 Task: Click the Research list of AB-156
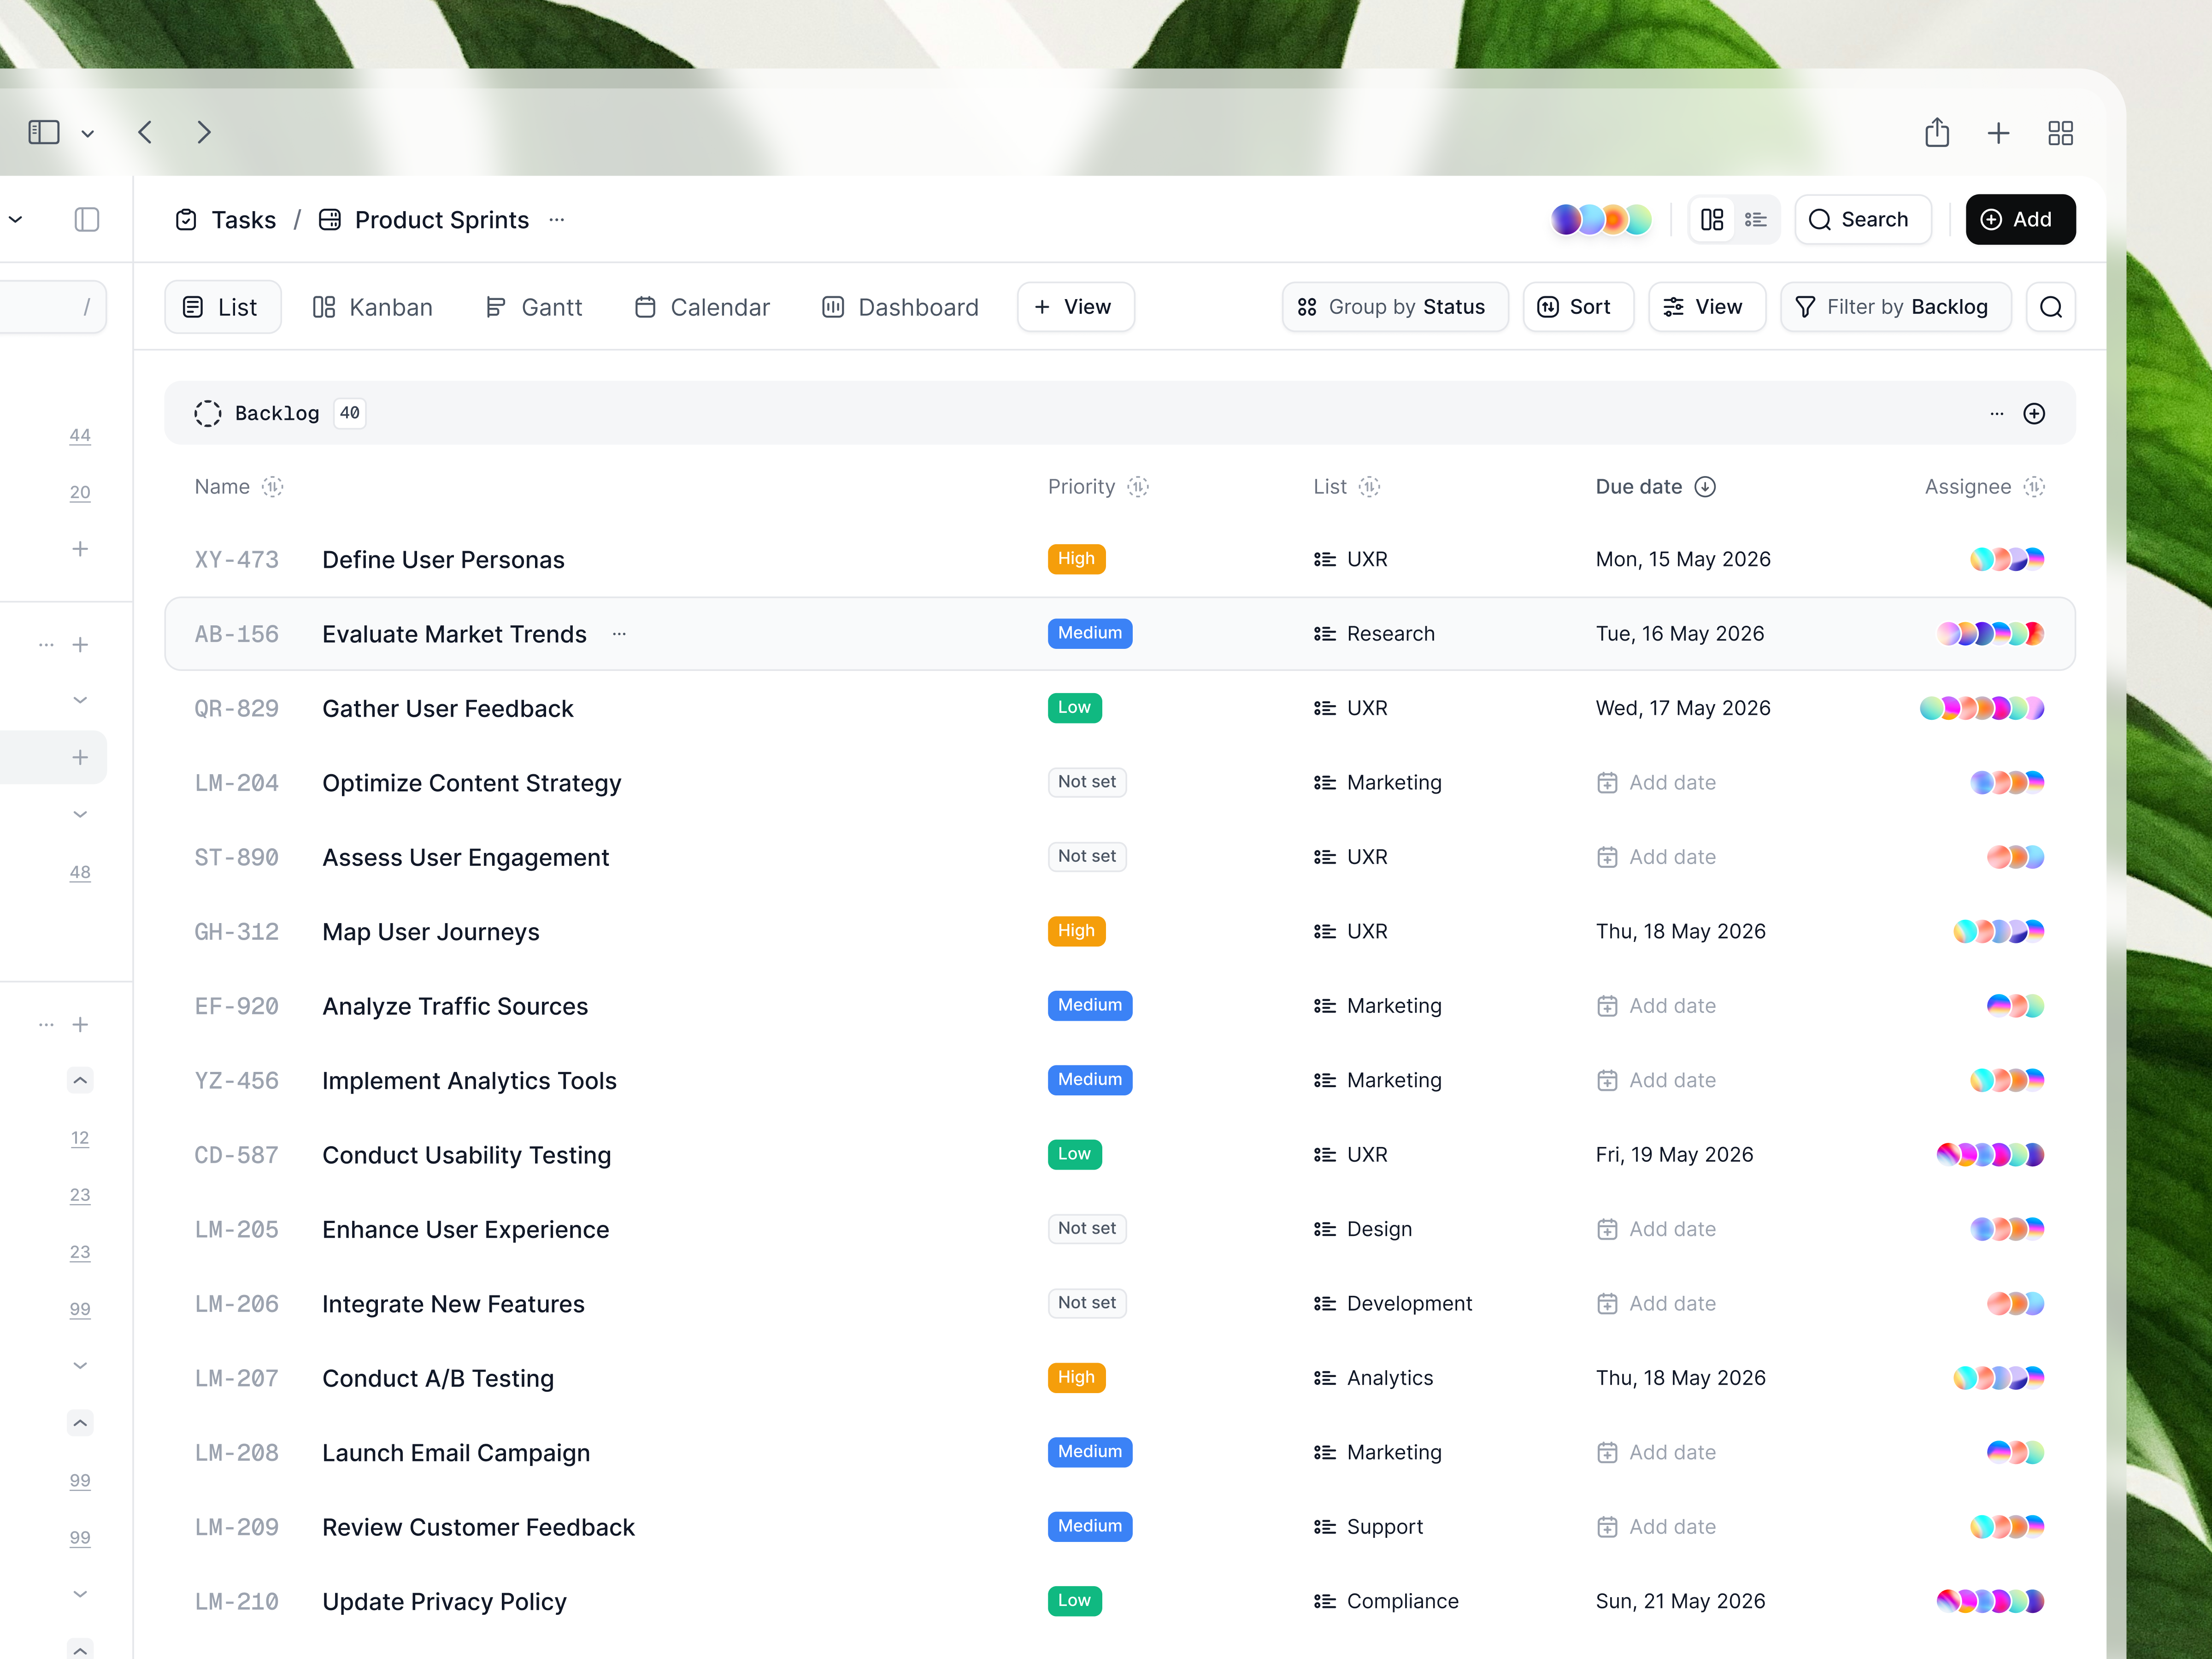[1374, 634]
